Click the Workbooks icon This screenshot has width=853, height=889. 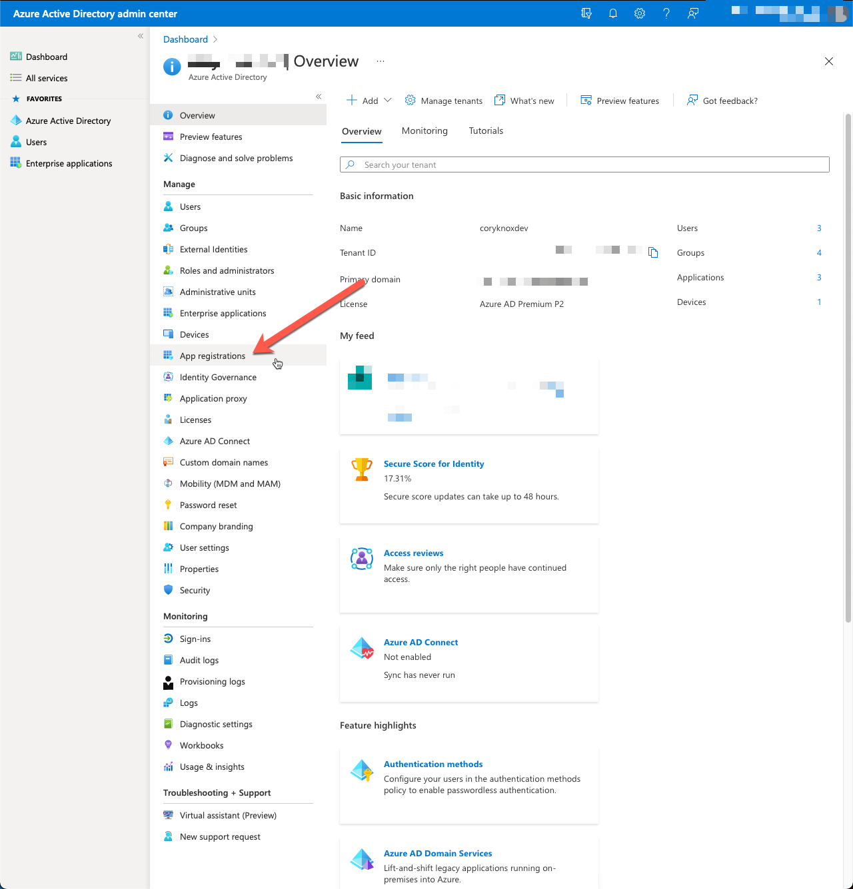(169, 745)
